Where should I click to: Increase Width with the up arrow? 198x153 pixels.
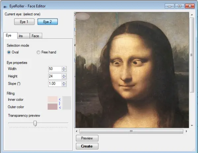point(64,67)
